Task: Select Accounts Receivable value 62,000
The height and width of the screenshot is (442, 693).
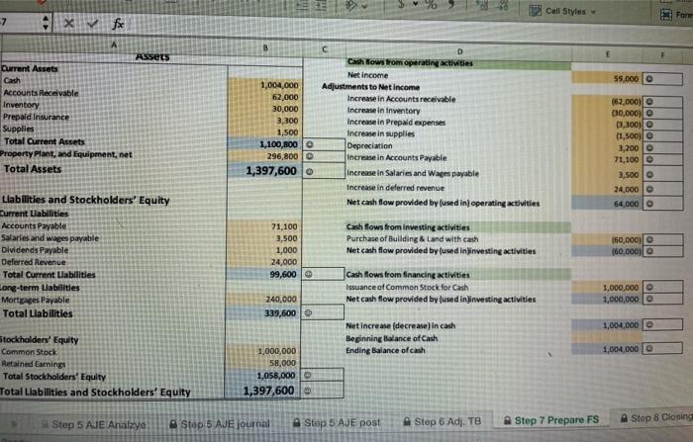Action: point(265,97)
